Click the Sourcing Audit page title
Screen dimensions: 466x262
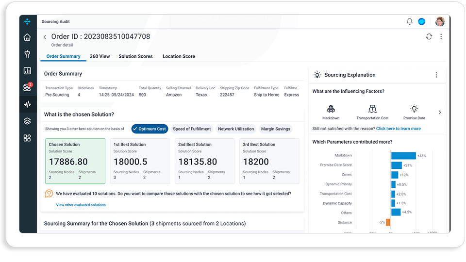tap(55, 22)
